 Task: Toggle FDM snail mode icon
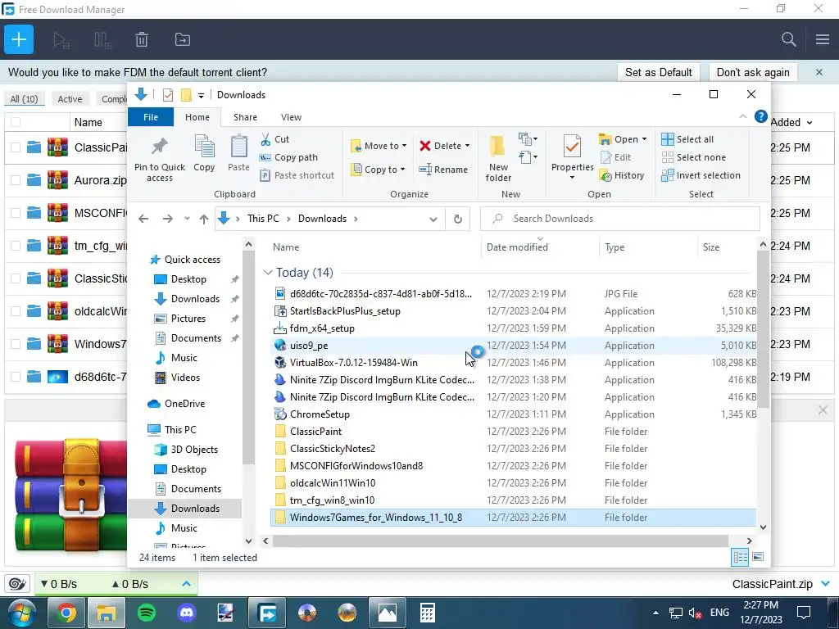[17, 583]
